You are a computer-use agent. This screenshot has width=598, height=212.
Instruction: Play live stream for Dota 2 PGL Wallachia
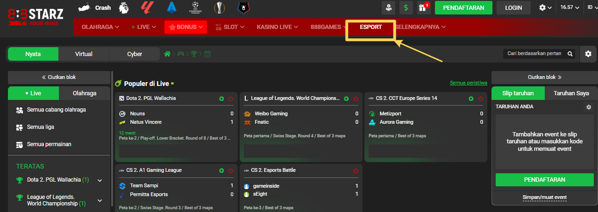[x=221, y=99]
